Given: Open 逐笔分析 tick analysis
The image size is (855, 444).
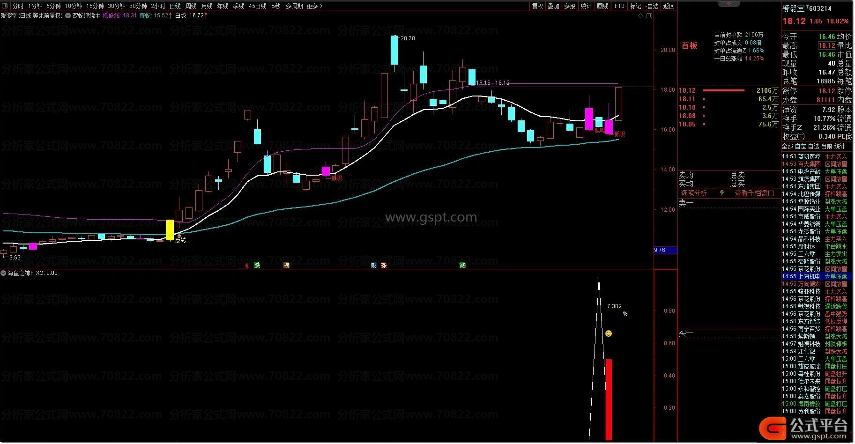Looking at the screenshot, I should (x=694, y=193).
